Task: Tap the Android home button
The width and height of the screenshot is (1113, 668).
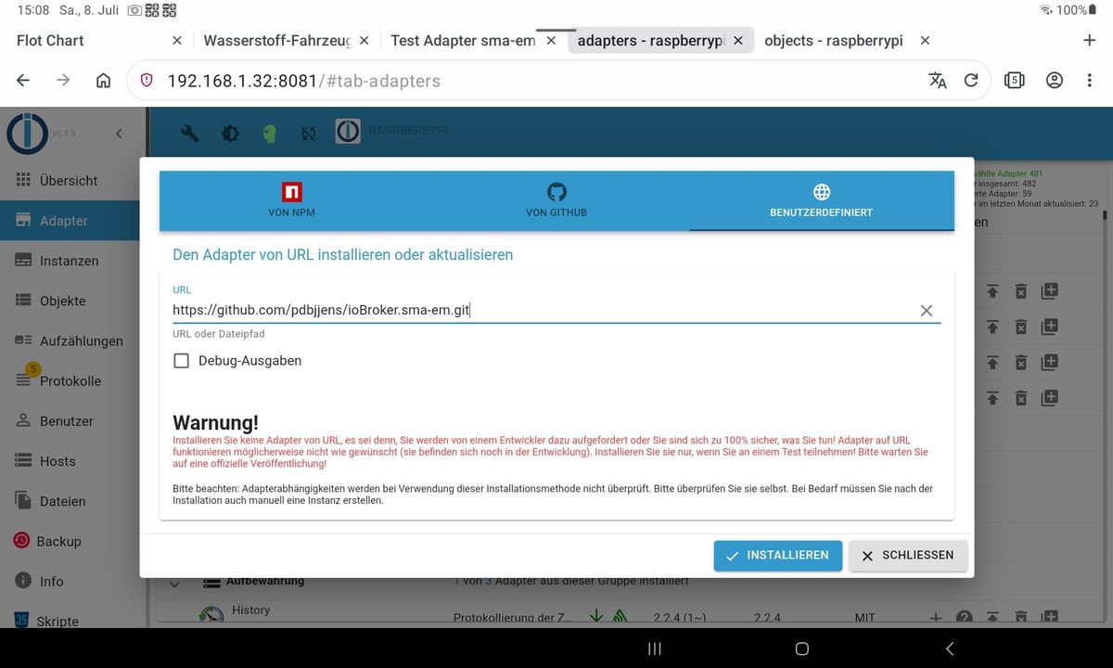Action: [802, 649]
